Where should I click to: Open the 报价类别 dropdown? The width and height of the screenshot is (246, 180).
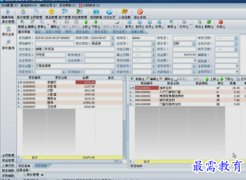112,43
